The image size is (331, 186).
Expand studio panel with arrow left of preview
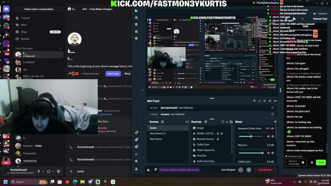pyautogui.click(x=142, y=90)
